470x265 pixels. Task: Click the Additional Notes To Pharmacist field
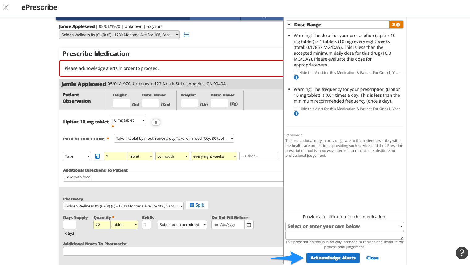tap(173, 251)
